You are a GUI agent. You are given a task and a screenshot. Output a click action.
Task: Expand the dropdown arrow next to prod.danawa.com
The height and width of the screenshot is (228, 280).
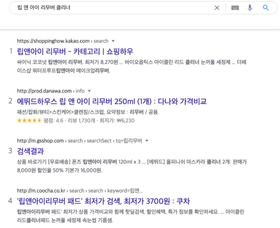pos(89,91)
